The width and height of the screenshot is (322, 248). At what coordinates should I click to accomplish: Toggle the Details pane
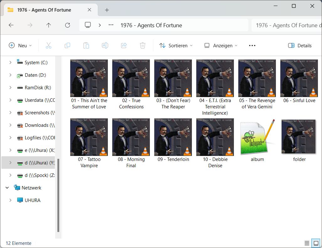pos(300,45)
